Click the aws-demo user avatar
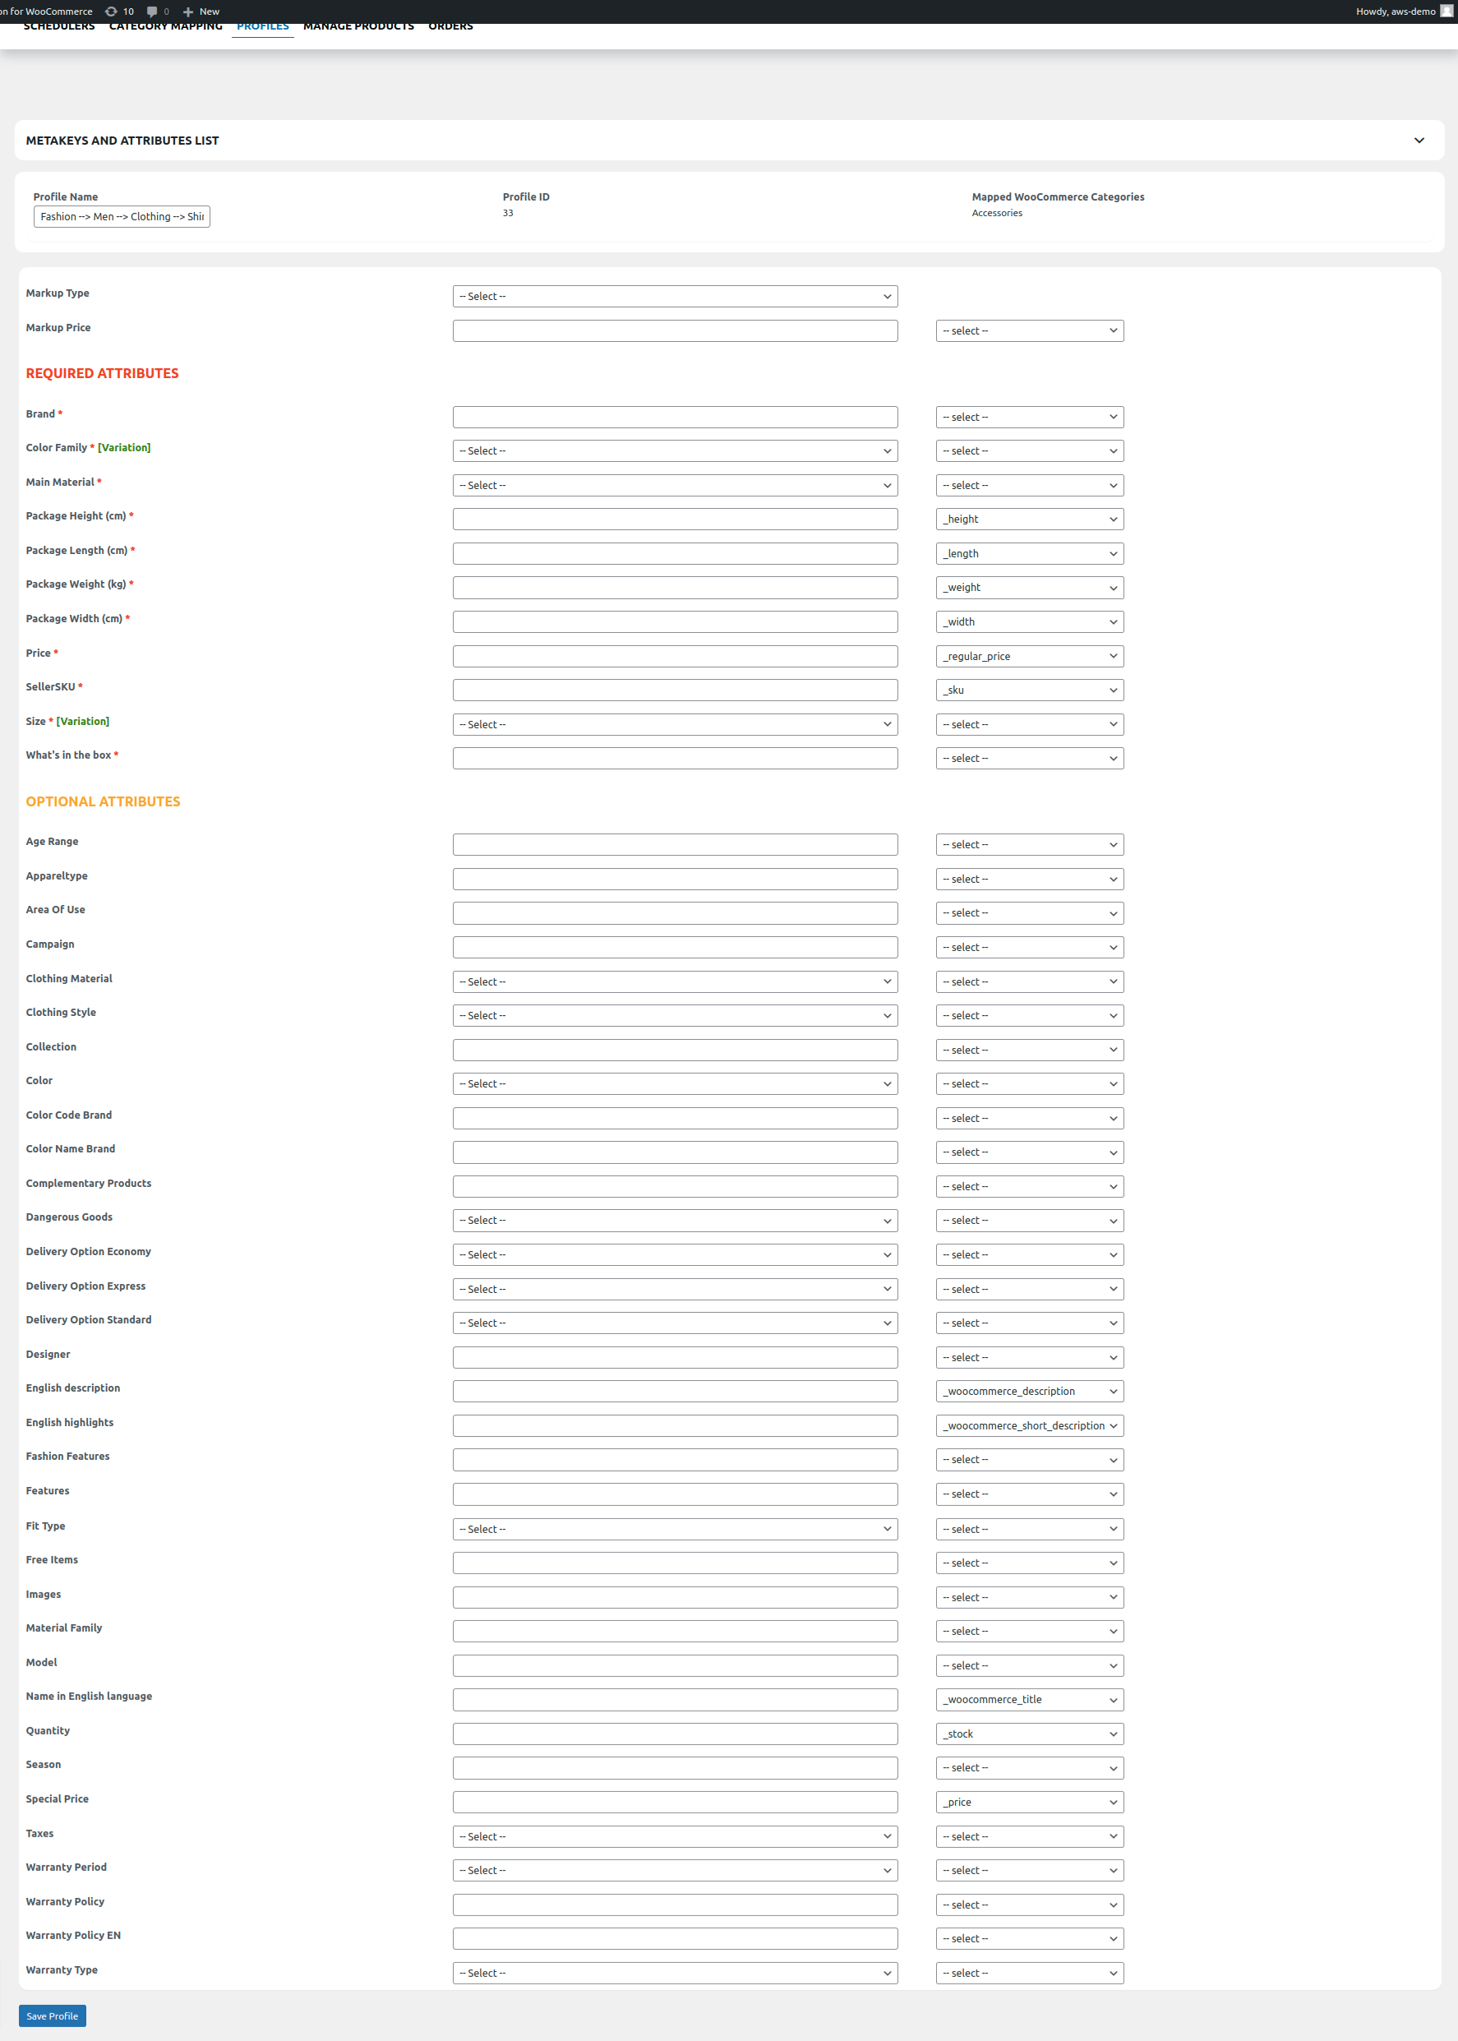The height and width of the screenshot is (2041, 1458). 1446,12
